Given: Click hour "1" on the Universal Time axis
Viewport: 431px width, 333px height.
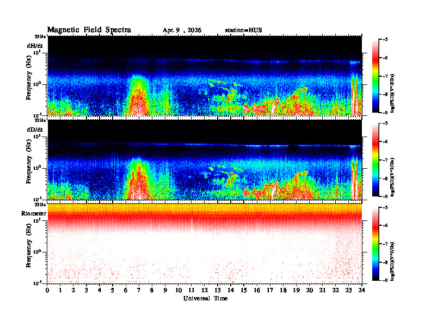Looking at the screenshot, I should pos(60,290).
